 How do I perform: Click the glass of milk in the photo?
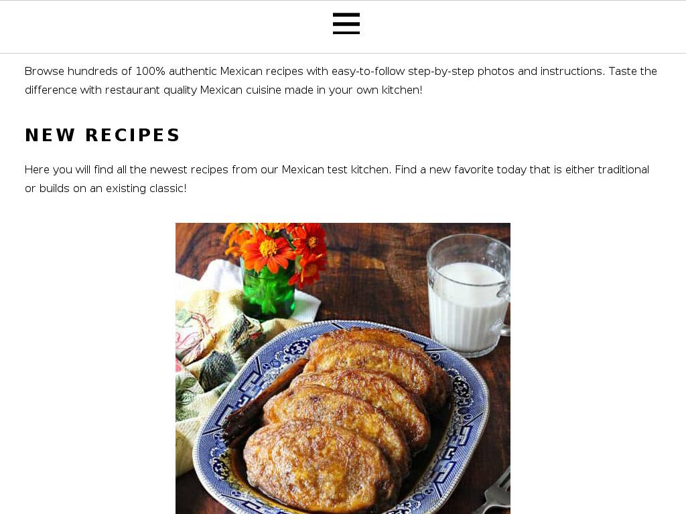[x=468, y=295]
